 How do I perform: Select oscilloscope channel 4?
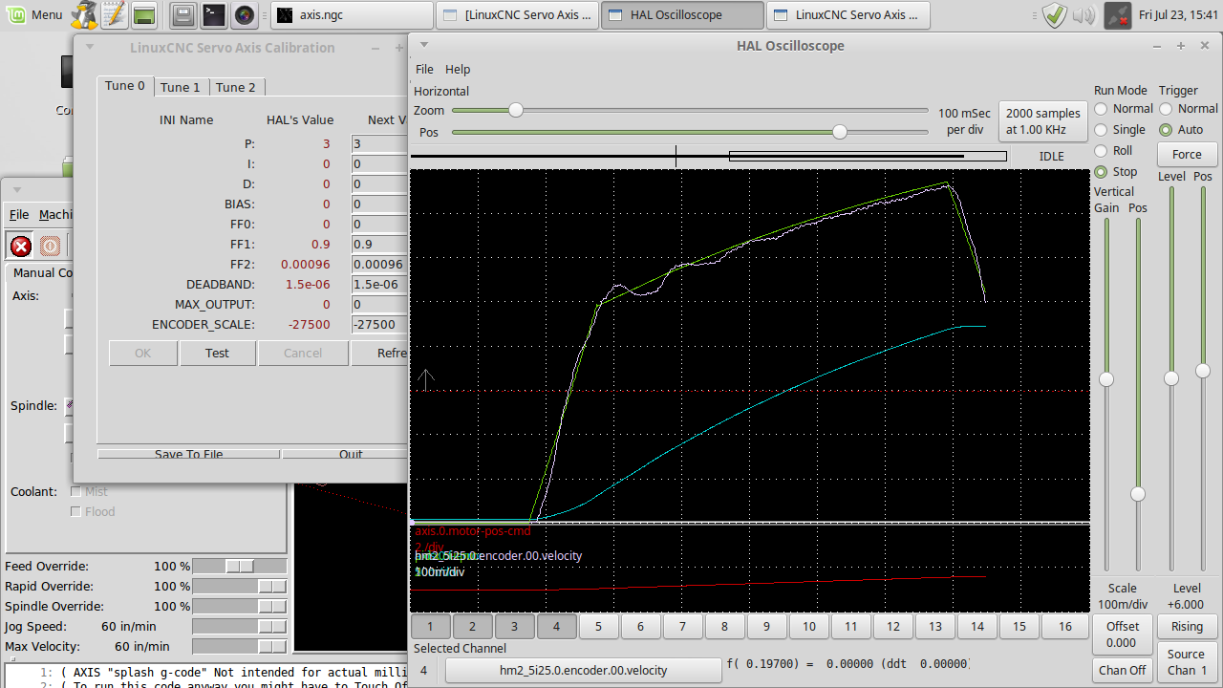[x=557, y=626]
